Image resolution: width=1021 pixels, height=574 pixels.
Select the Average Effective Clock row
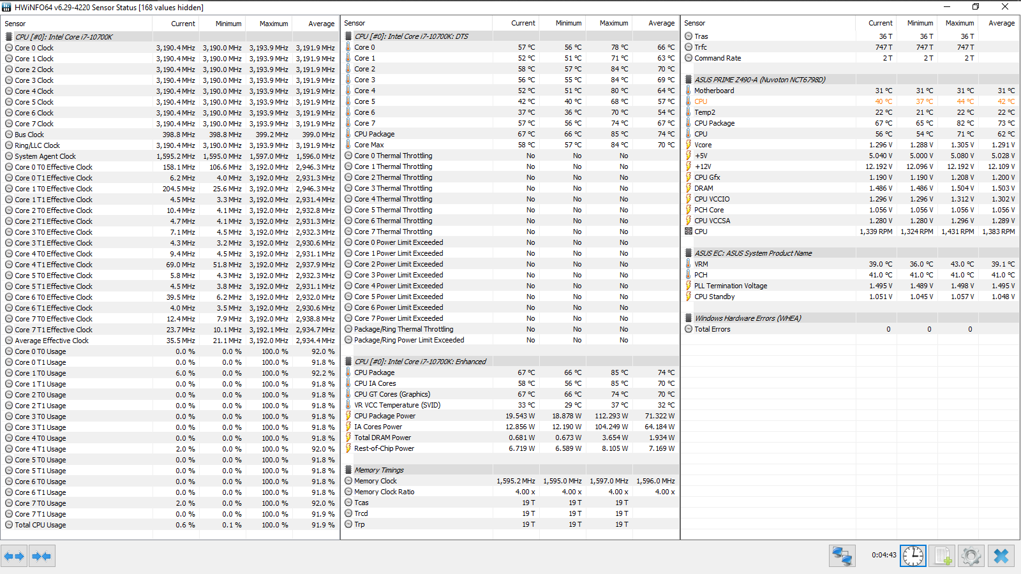click(170, 341)
